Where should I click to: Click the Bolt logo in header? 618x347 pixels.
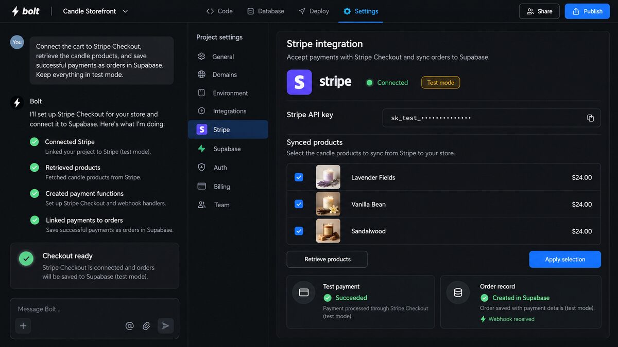tap(25, 11)
